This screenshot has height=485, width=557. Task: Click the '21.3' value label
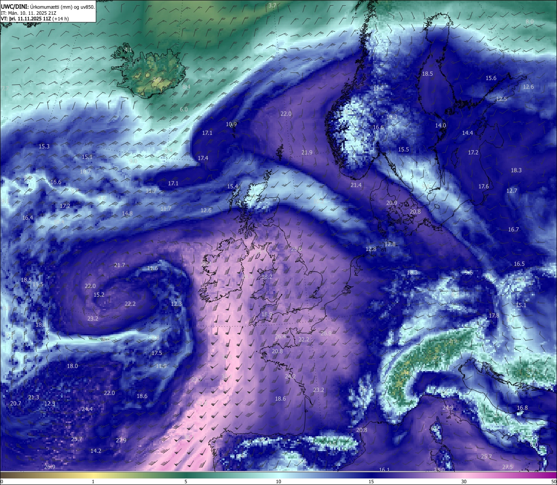coord(34,397)
